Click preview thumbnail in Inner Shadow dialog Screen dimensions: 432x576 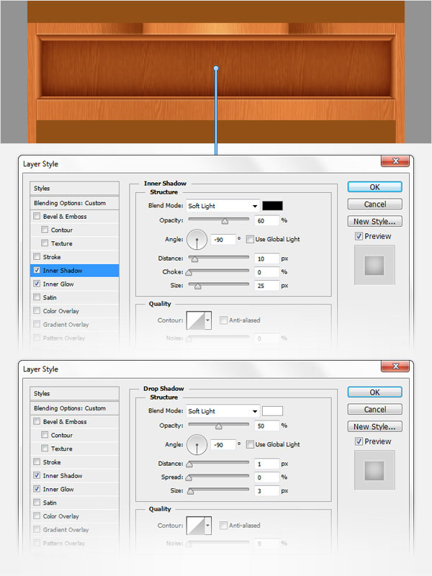coord(374,265)
